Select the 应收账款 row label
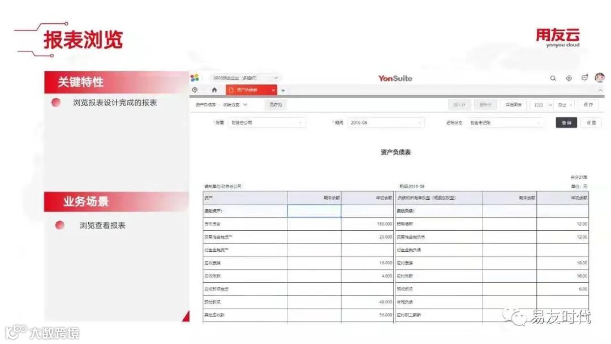This screenshot has width=611, height=344. coord(212,276)
